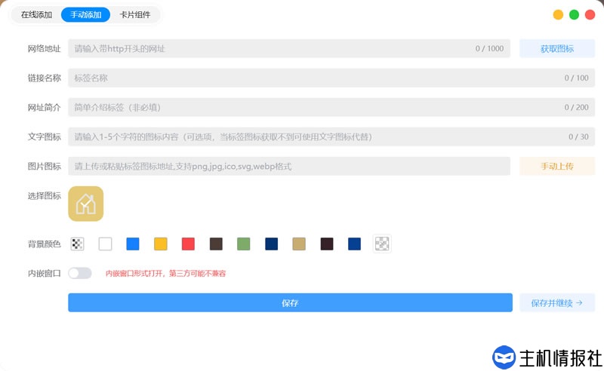Viewport: 604px width, 371px height.
Task: Choose the yellow background color swatch
Action: click(x=160, y=244)
